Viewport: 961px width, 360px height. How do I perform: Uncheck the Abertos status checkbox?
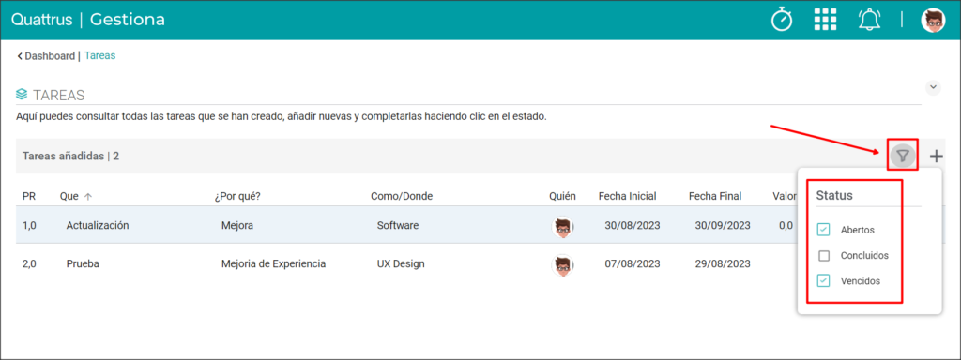click(x=824, y=230)
